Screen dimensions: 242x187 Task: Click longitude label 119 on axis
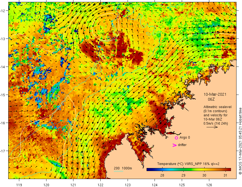coord(19,185)
